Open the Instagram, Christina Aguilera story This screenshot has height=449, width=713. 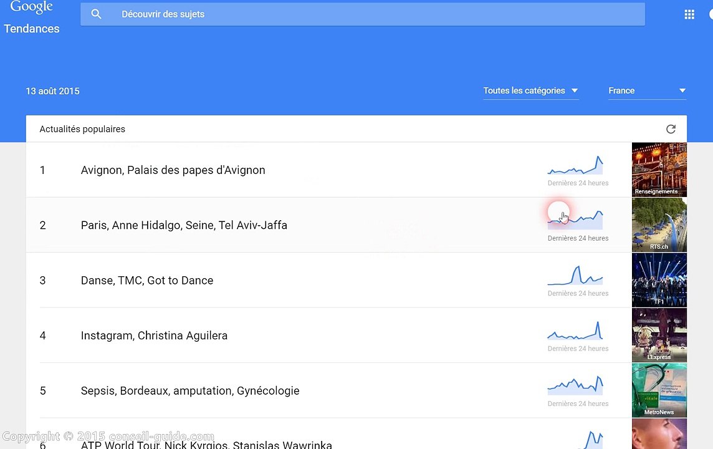[x=154, y=336]
